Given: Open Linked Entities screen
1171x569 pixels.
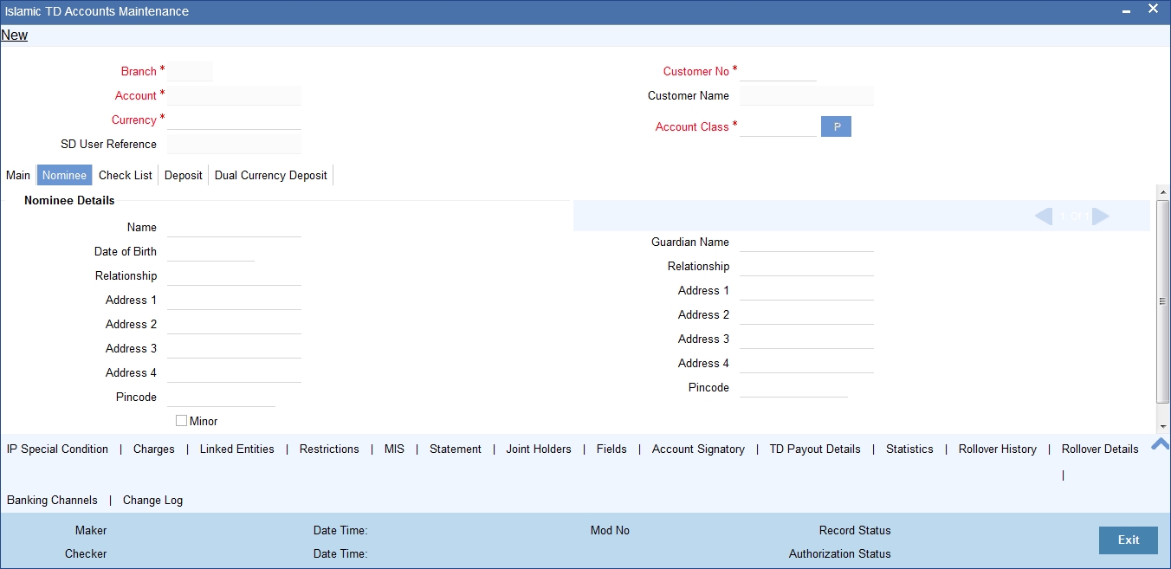Looking at the screenshot, I should (x=236, y=449).
